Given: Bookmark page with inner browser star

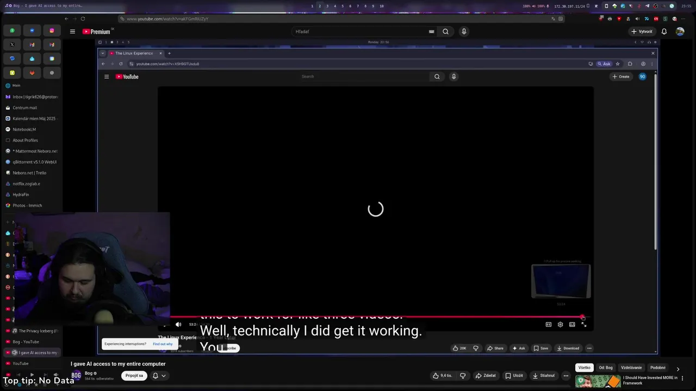Looking at the screenshot, I should (618, 64).
